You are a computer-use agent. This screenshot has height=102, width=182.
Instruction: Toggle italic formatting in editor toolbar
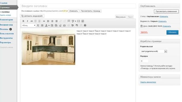click(27, 21)
